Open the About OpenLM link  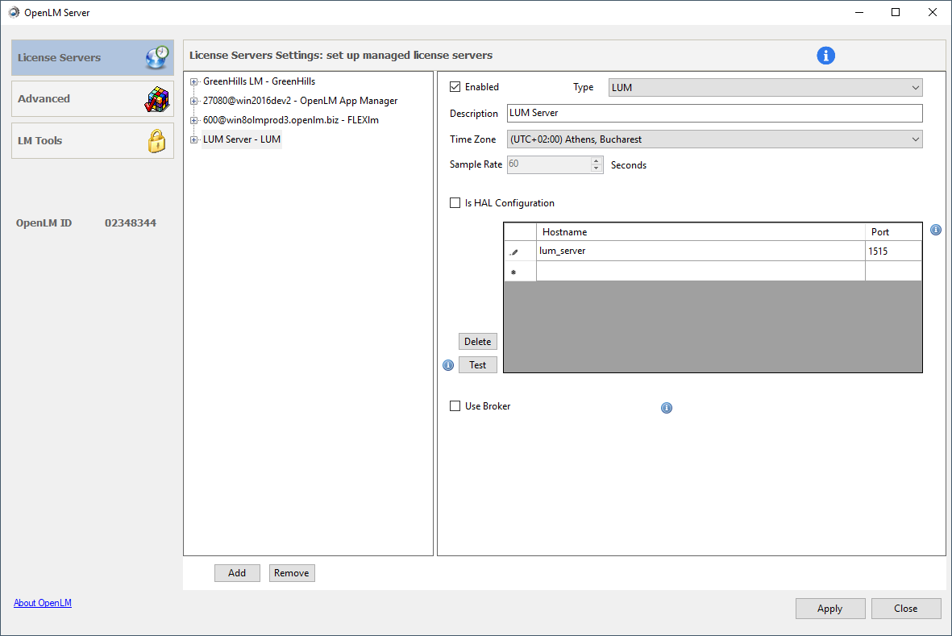(x=43, y=603)
